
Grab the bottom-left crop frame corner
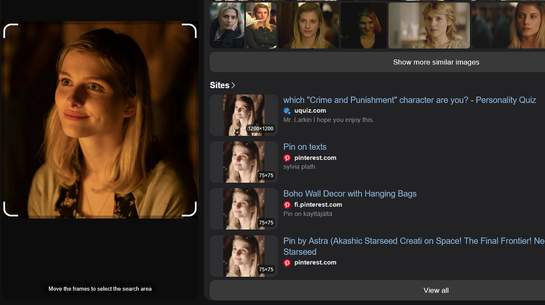[x=11, y=209]
